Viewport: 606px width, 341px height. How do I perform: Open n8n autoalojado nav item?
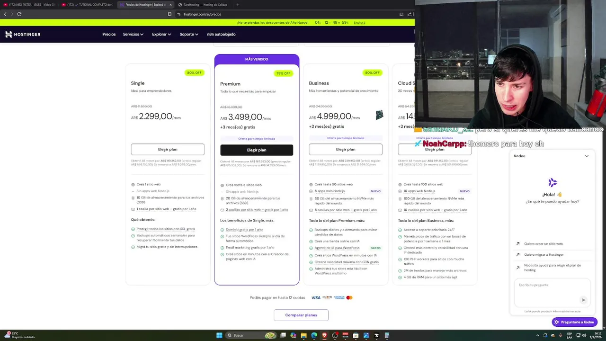click(x=221, y=34)
